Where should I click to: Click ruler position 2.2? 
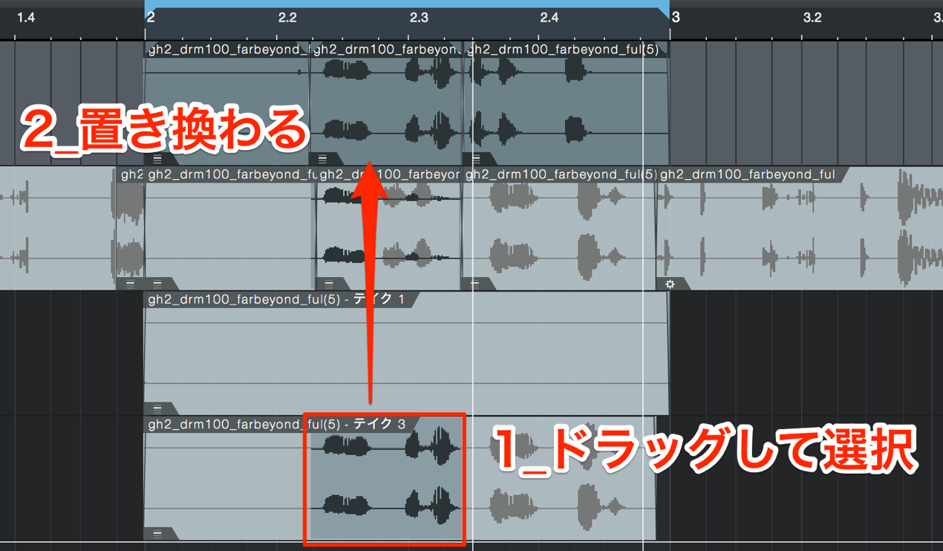tap(287, 17)
